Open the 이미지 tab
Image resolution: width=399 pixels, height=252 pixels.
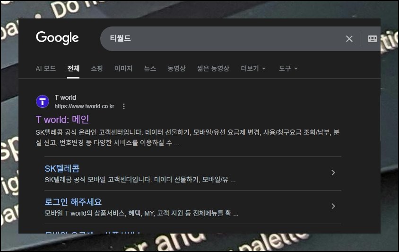point(123,69)
